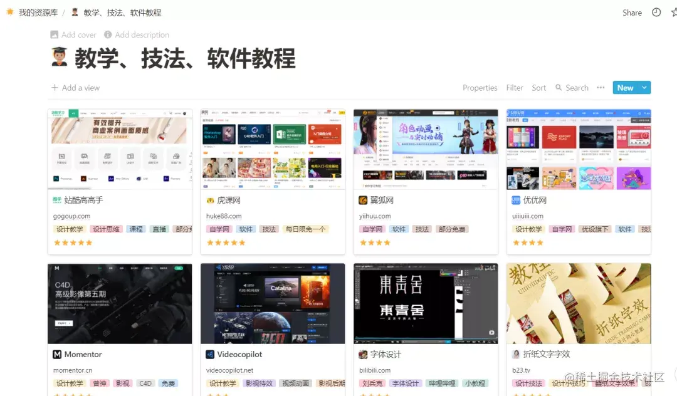Click the bilibili.com URL
The image size is (677, 396).
click(x=375, y=370)
